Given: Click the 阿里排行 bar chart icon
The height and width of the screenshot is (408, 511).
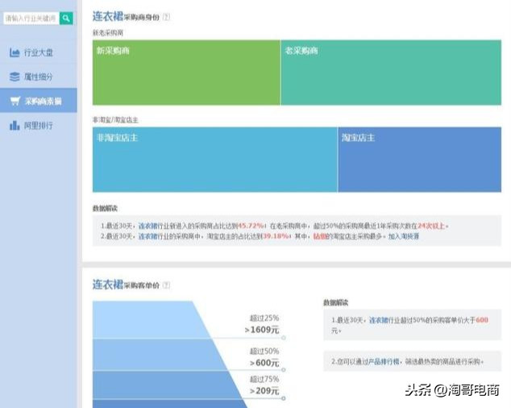Looking at the screenshot, I should click(x=15, y=125).
